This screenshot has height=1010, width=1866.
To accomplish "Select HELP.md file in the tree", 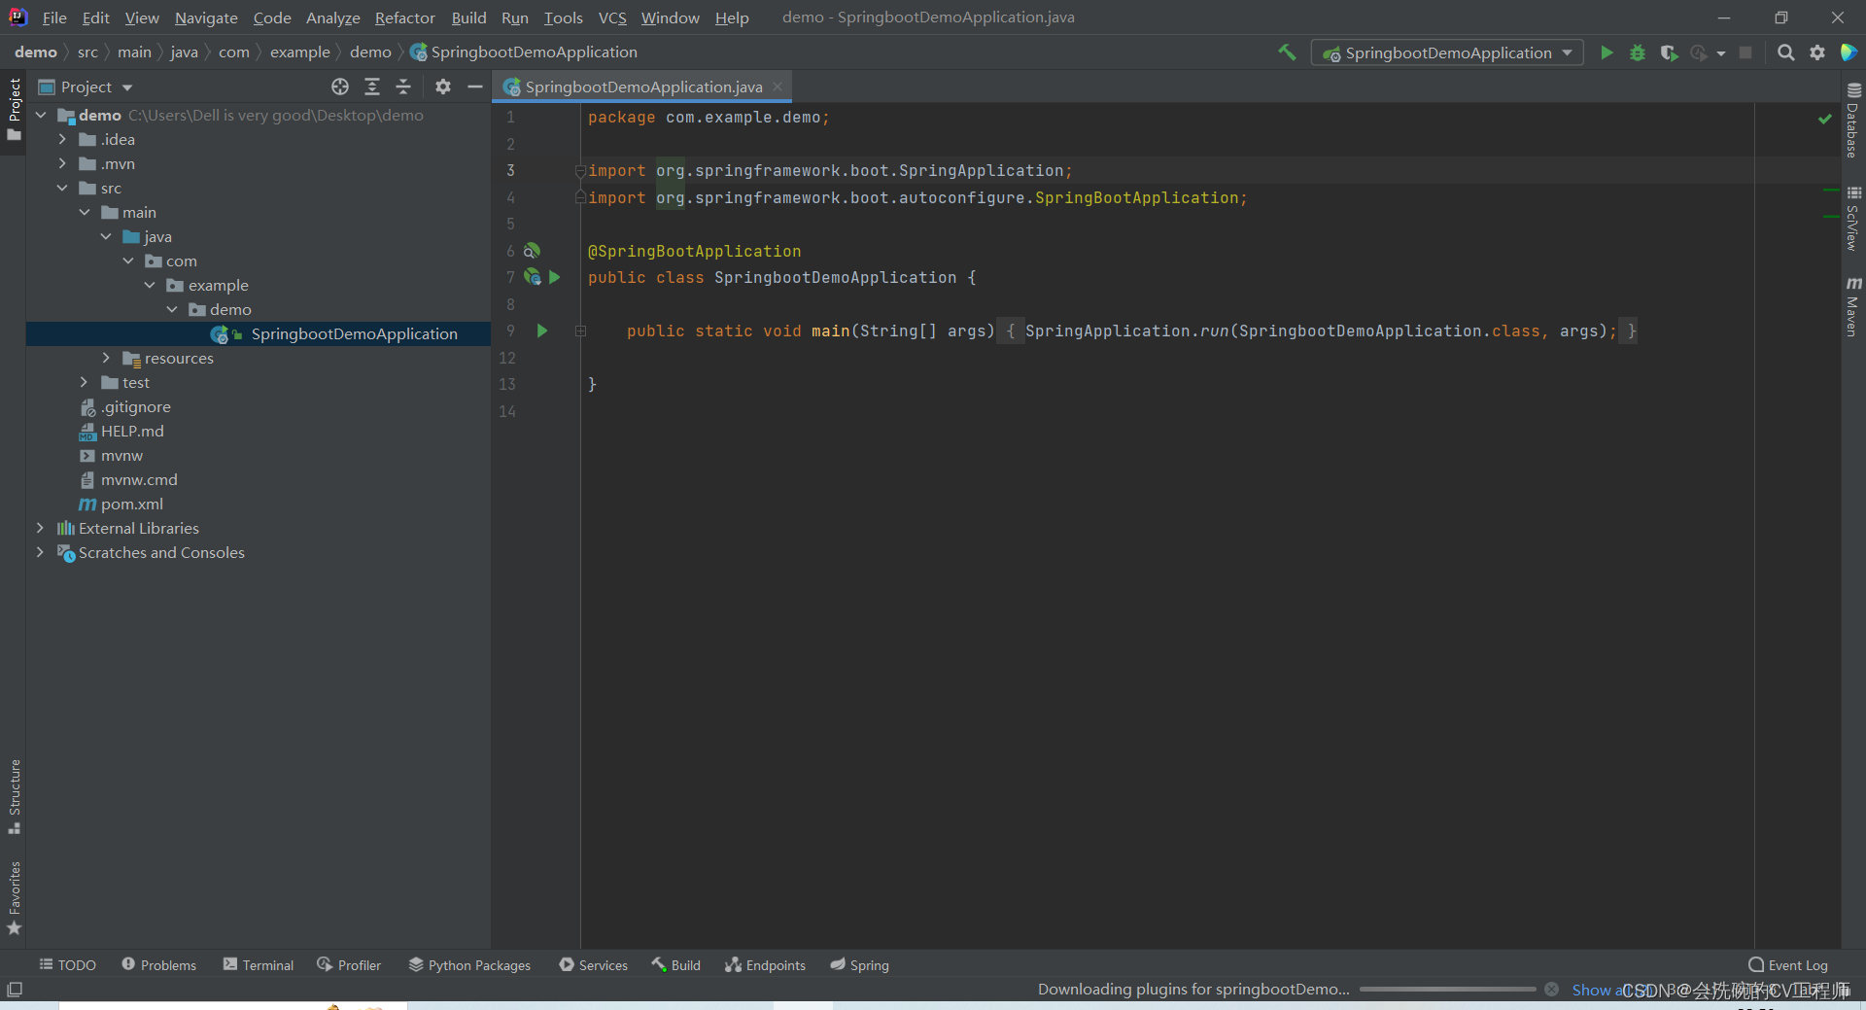I will 132,431.
